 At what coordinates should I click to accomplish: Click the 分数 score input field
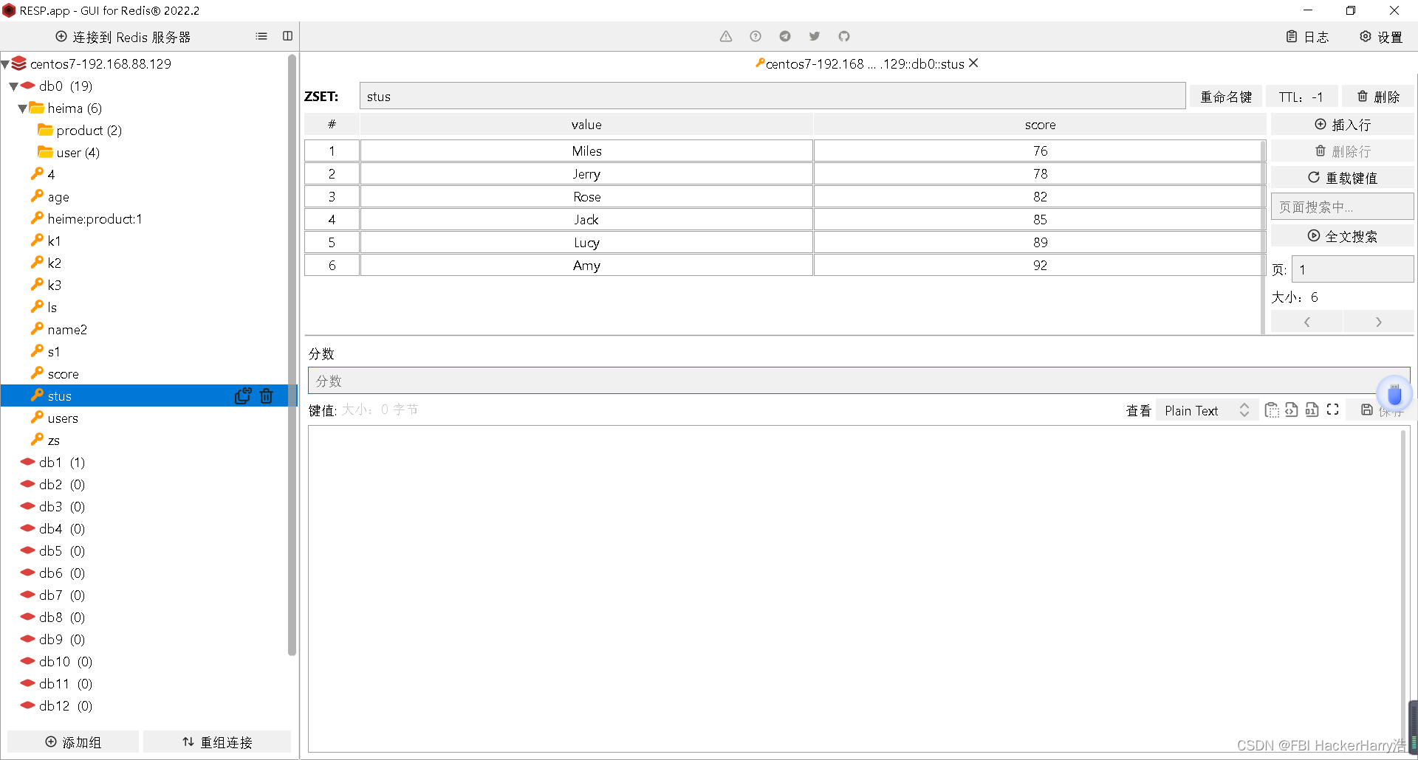[858, 381]
